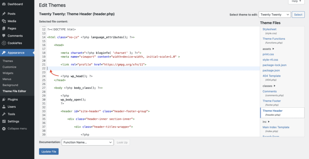Open the Select theme to edit dropdown
The height and width of the screenshot is (159, 309).
[x=275, y=14]
